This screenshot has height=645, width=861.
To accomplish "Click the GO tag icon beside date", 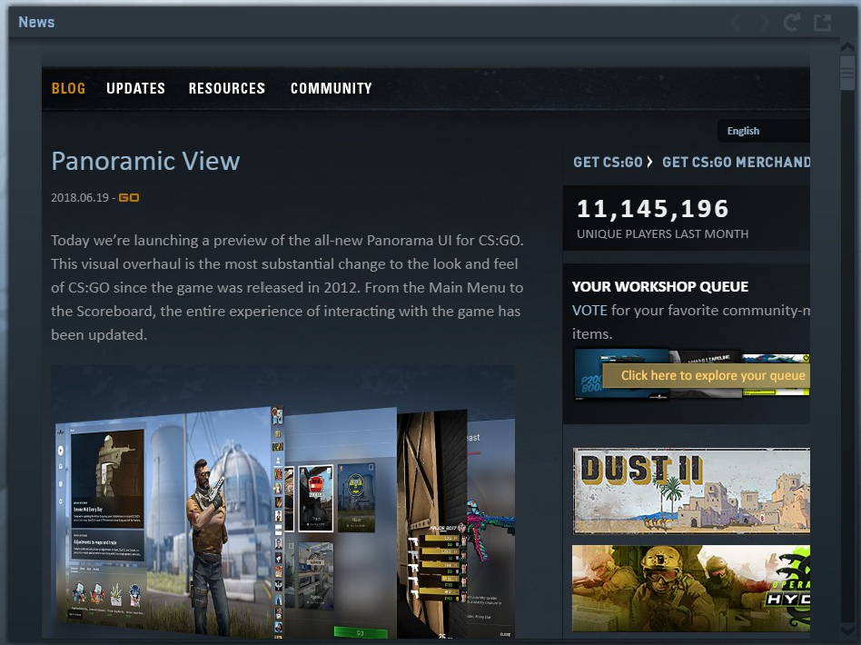I will (129, 198).
